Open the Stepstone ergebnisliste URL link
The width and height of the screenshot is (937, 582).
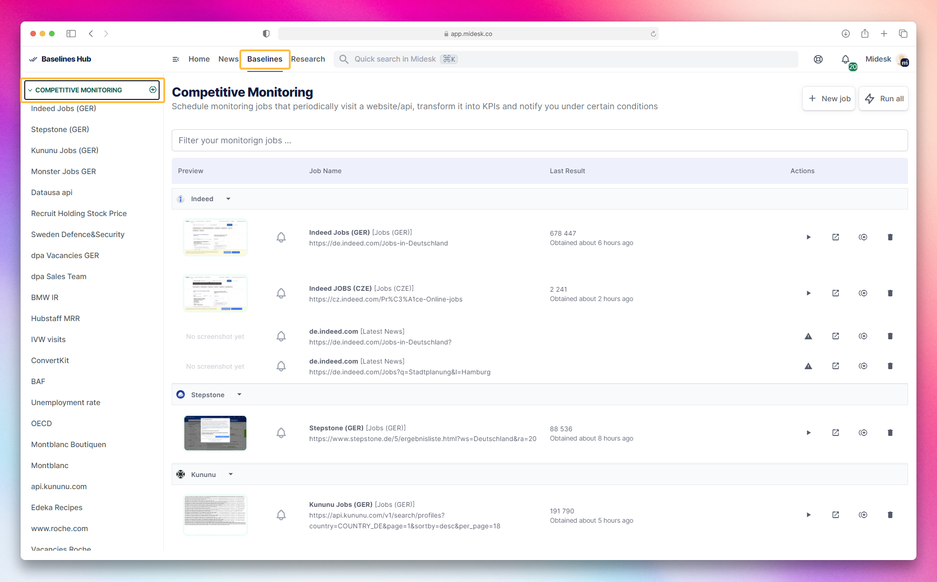pos(423,439)
